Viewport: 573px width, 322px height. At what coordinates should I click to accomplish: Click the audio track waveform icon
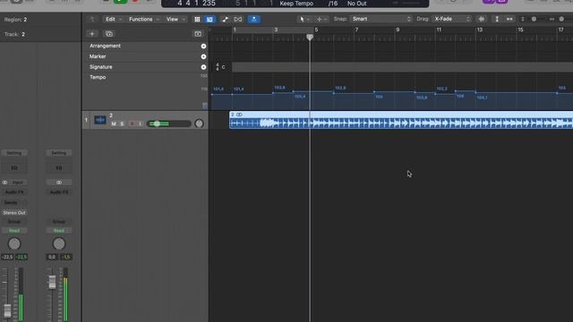[100, 120]
